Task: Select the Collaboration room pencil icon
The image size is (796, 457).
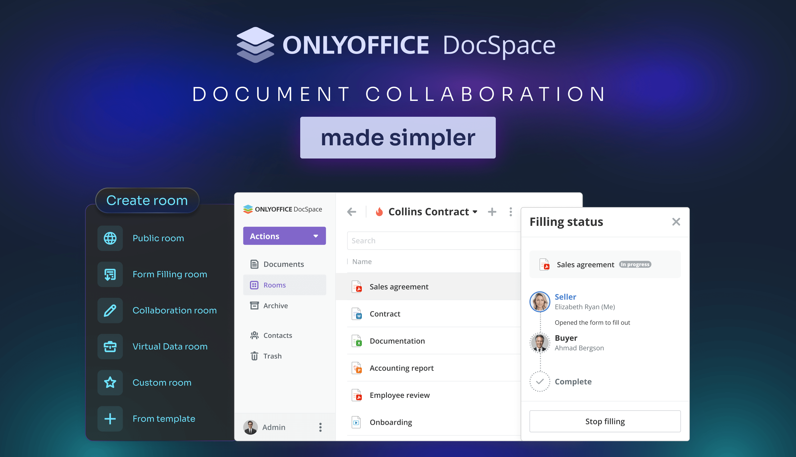Action: [110, 310]
